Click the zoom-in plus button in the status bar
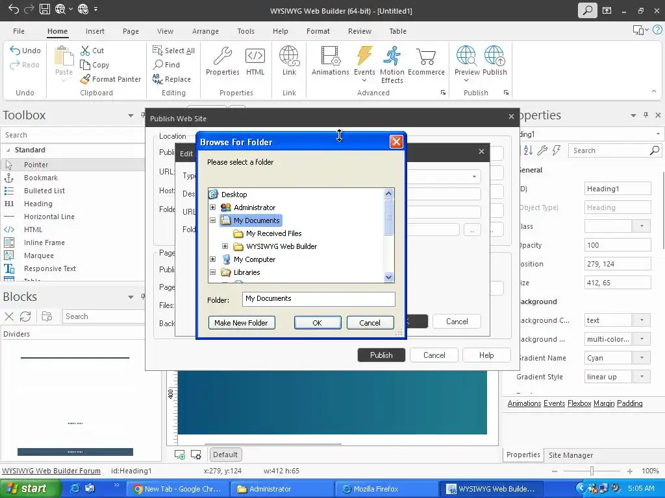665x498 pixels. tap(630, 471)
